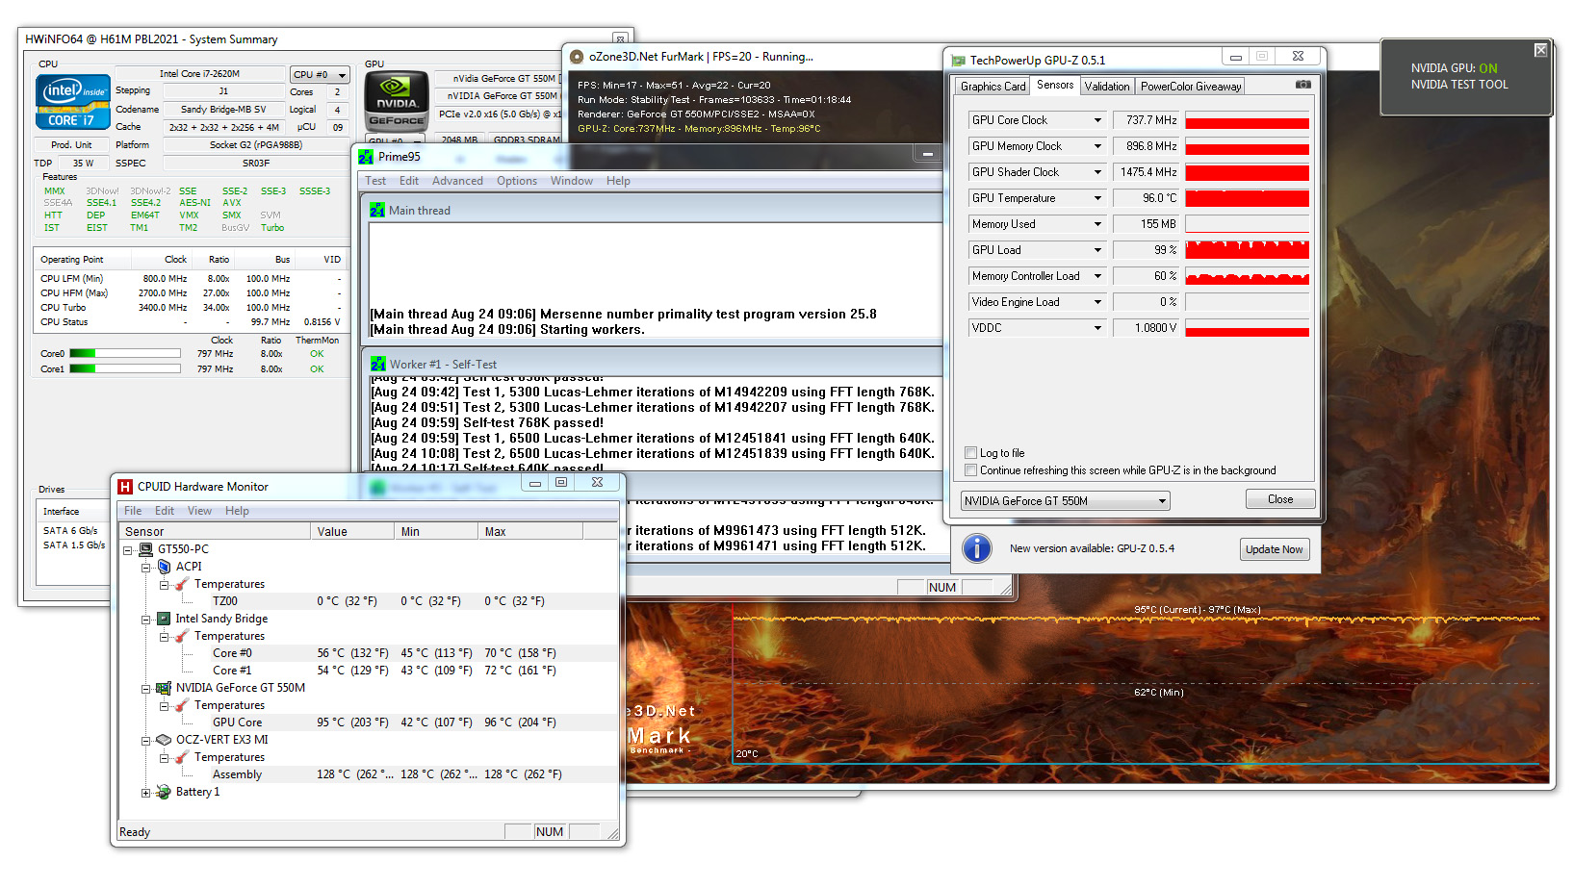The image size is (1573, 887).
Task: Click Update Now for GPU-Z 0.5.4
Action: 1274,549
